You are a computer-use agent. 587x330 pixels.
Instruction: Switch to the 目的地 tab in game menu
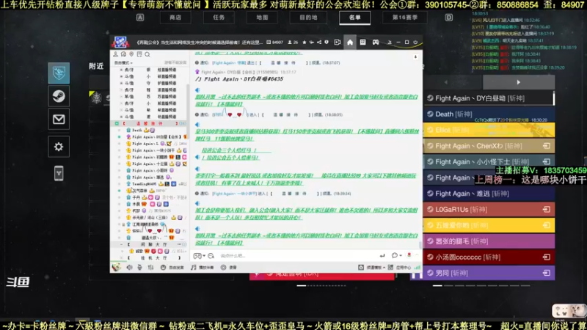(308, 18)
